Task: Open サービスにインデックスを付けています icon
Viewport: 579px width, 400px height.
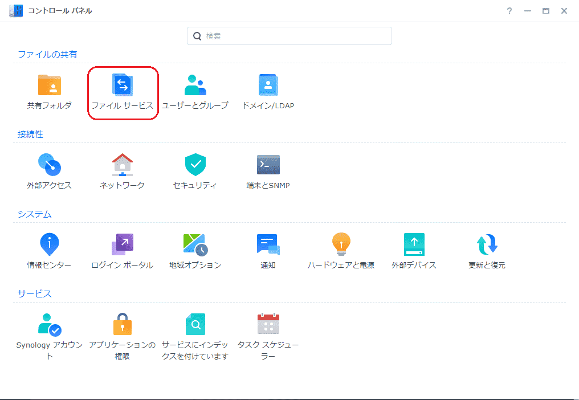Action: (195, 324)
